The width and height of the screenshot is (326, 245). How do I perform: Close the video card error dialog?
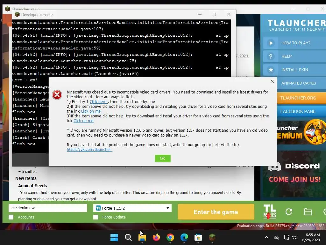pos(272,81)
